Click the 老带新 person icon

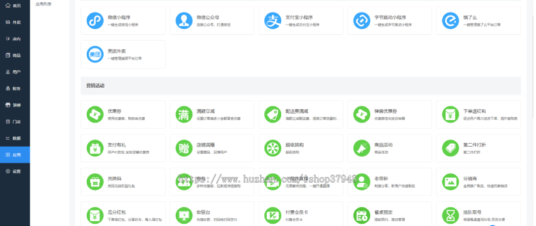click(362, 182)
